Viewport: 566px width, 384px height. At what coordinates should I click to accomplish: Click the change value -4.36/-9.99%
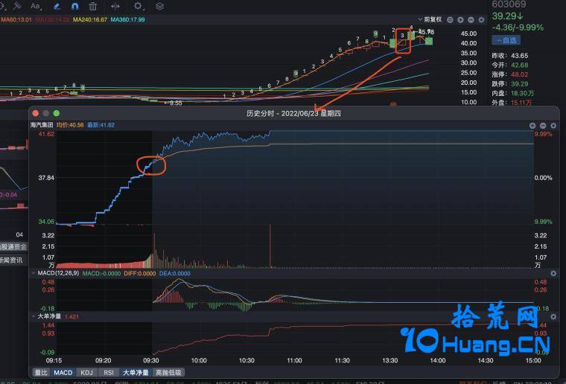[x=518, y=28]
